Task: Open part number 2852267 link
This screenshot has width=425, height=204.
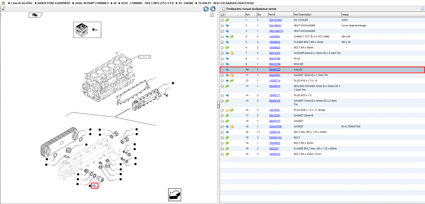Action: pyautogui.click(x=274, y=148)
